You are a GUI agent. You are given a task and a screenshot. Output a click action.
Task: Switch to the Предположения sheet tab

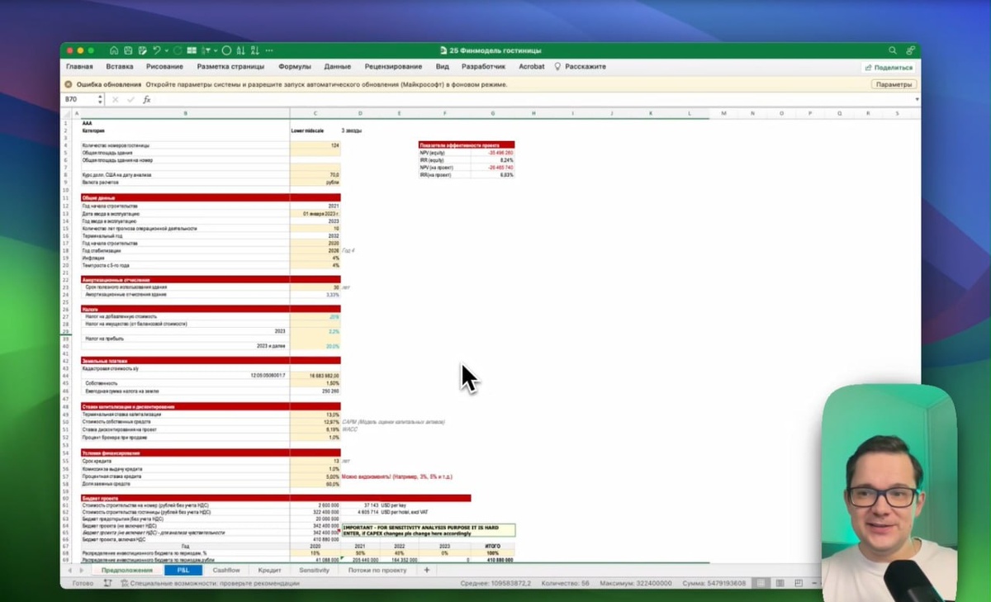tap(127, 571)
